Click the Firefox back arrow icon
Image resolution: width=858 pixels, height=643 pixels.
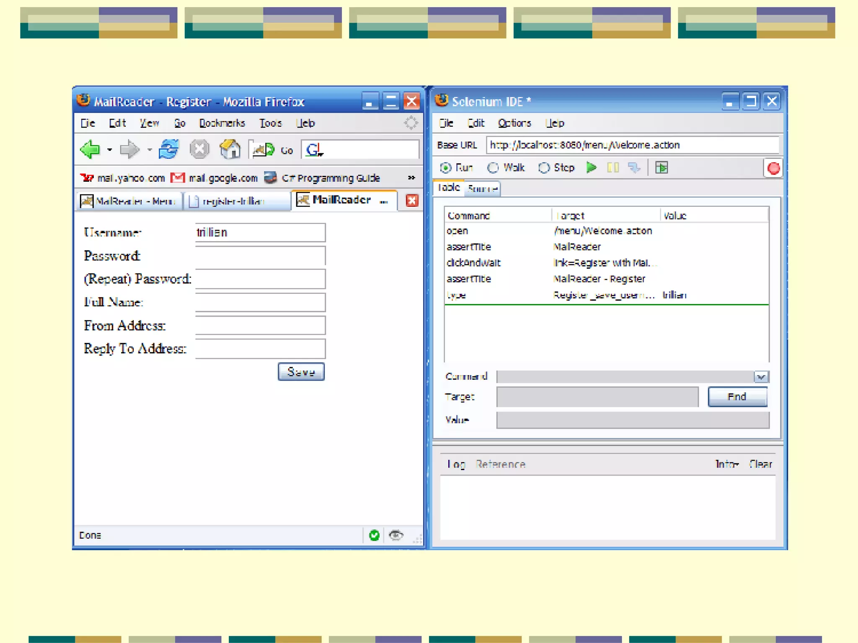click(90, 149)
